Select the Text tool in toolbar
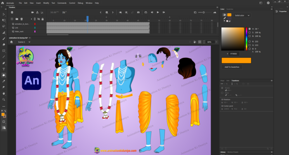The width and height of the screenshot is (289, 155). (x=4, y=69)
